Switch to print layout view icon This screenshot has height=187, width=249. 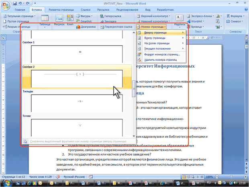(184, 177)
